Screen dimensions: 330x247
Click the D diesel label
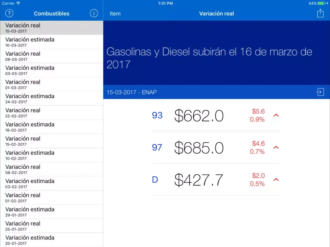[155, 180]
